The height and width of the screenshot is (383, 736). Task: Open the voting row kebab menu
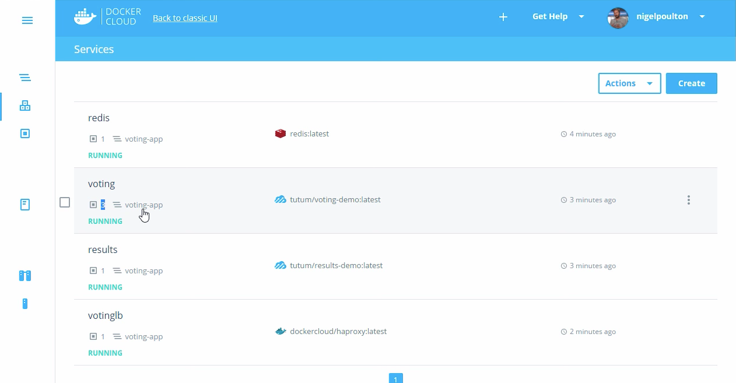[689, 200]
